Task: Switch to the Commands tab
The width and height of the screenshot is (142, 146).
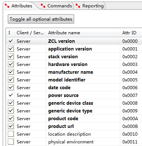Action: click(57, 6)
